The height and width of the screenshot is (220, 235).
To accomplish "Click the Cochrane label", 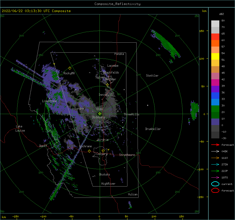I will (85, 146).
